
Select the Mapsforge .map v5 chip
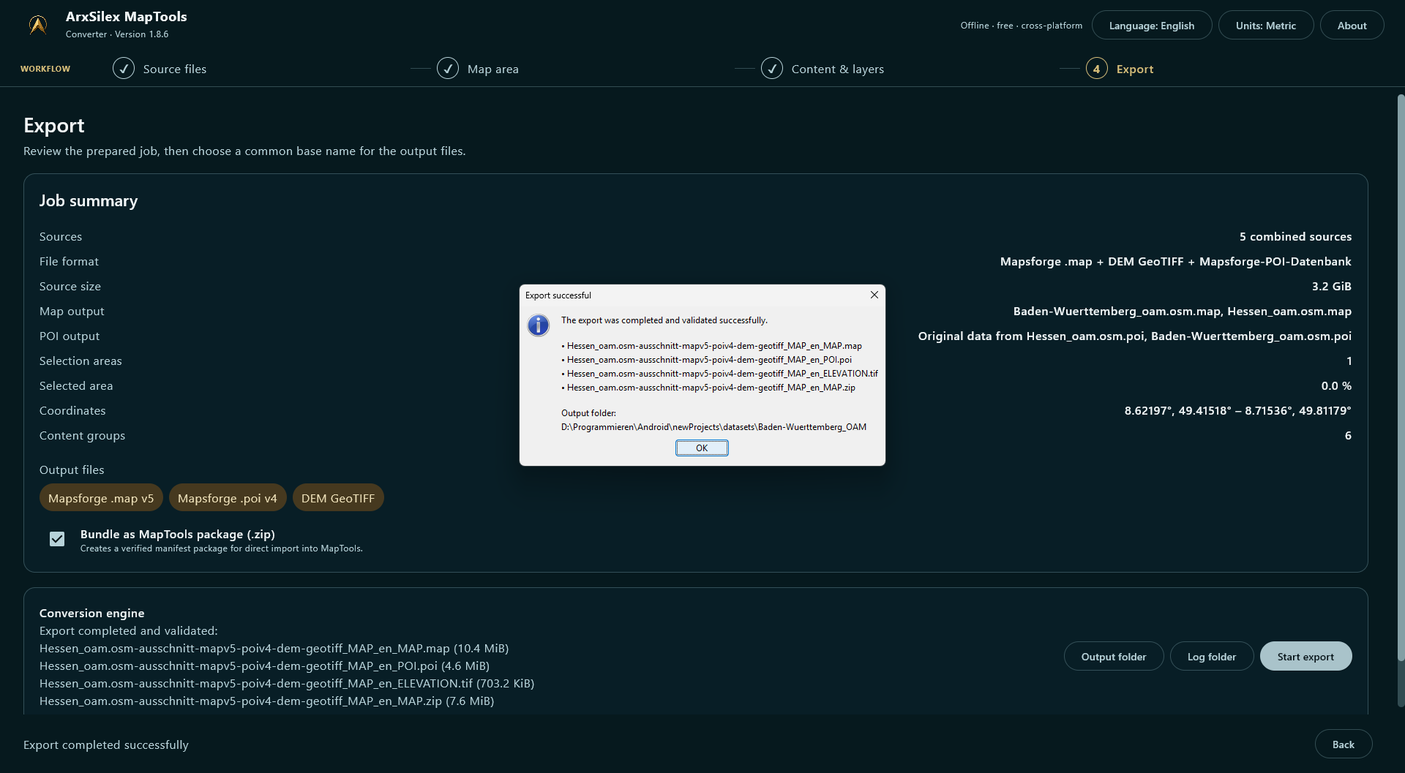pos(101,498)
